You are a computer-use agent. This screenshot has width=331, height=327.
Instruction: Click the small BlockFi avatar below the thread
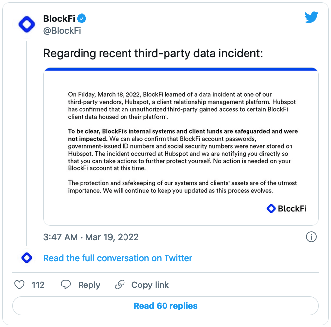click(27, 258)
